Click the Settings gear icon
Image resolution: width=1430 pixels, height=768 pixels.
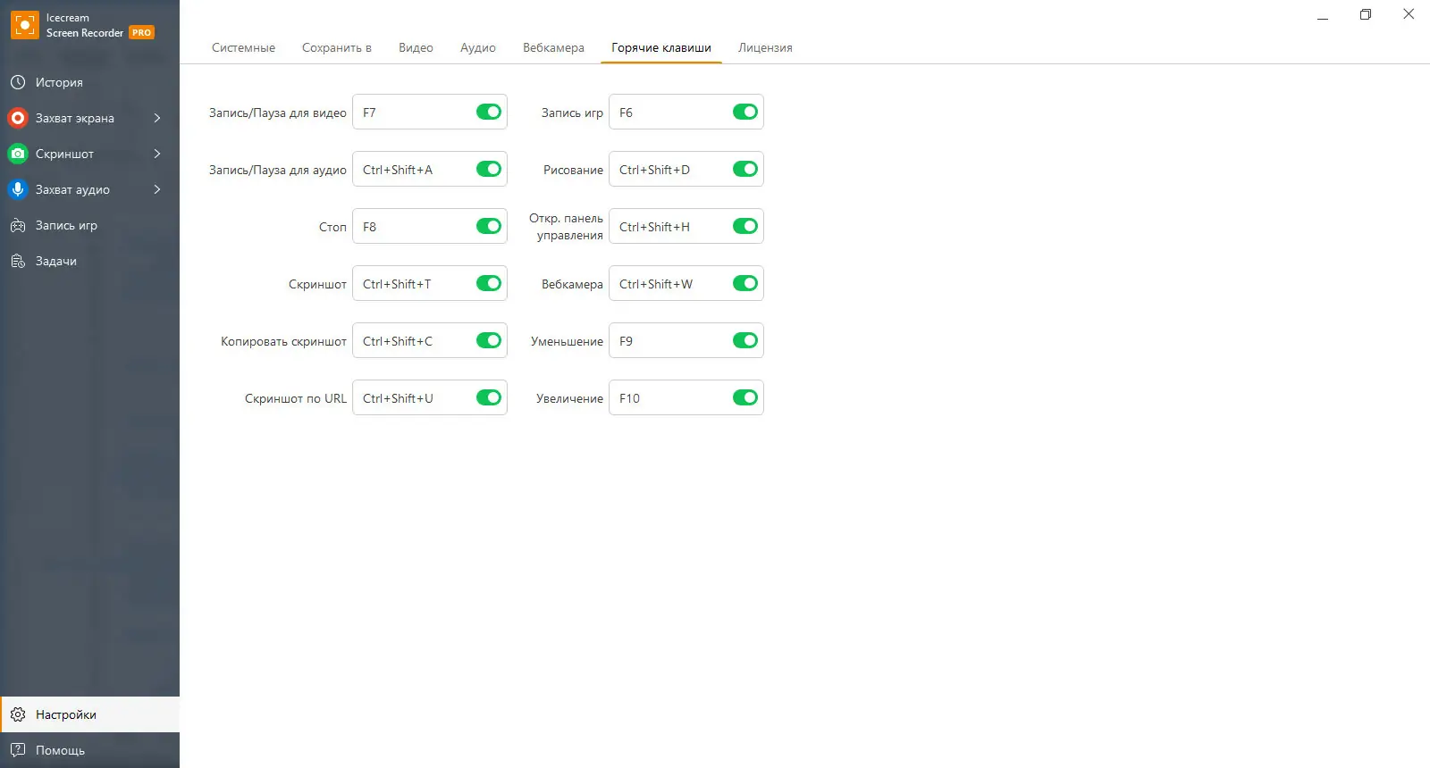tap(18, 714)
